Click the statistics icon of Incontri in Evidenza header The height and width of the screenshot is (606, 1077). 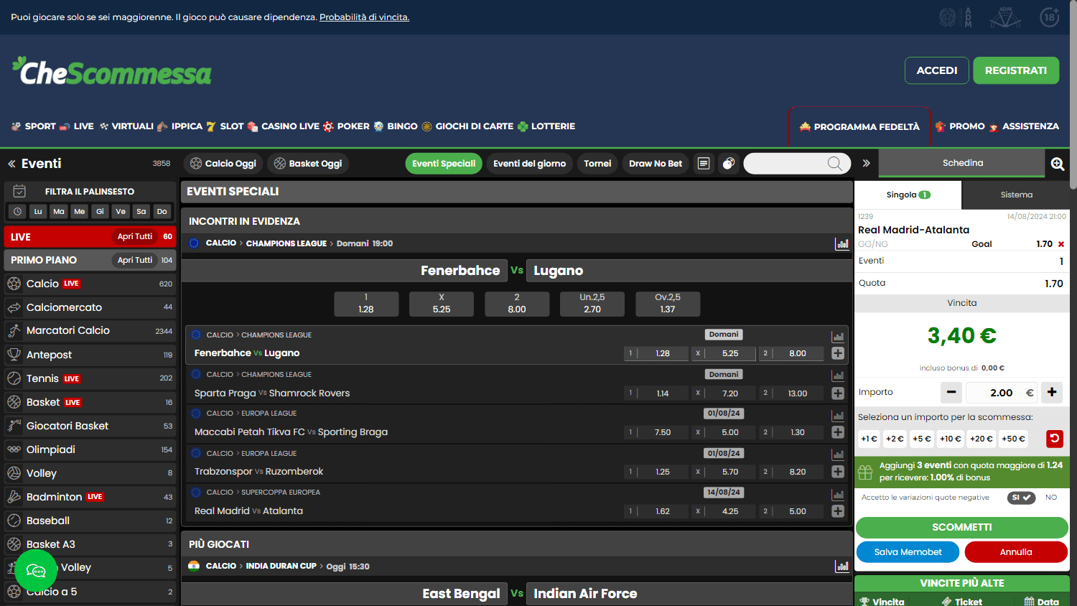(841, 244)
